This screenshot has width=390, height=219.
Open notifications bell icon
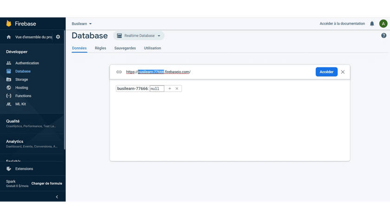click(x=372, y=24)
